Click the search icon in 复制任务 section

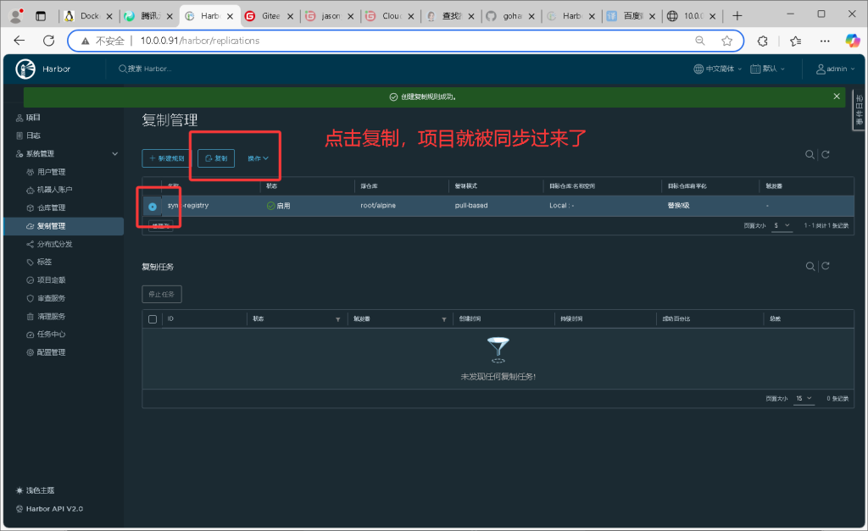click(810, 267)
